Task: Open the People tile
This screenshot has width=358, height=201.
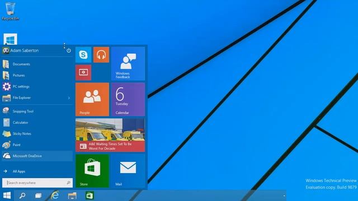Action: 92,99
